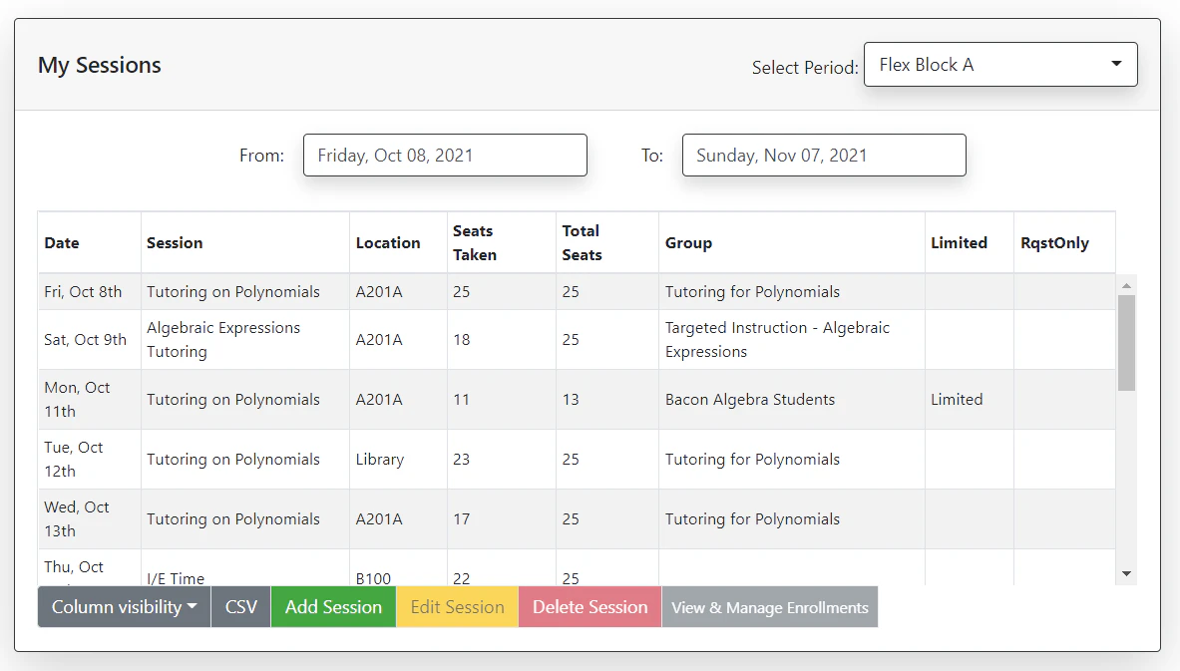Viewport: 1180px width, 671px height.
Task: Click the Add Session button
Action: [333, 606]
